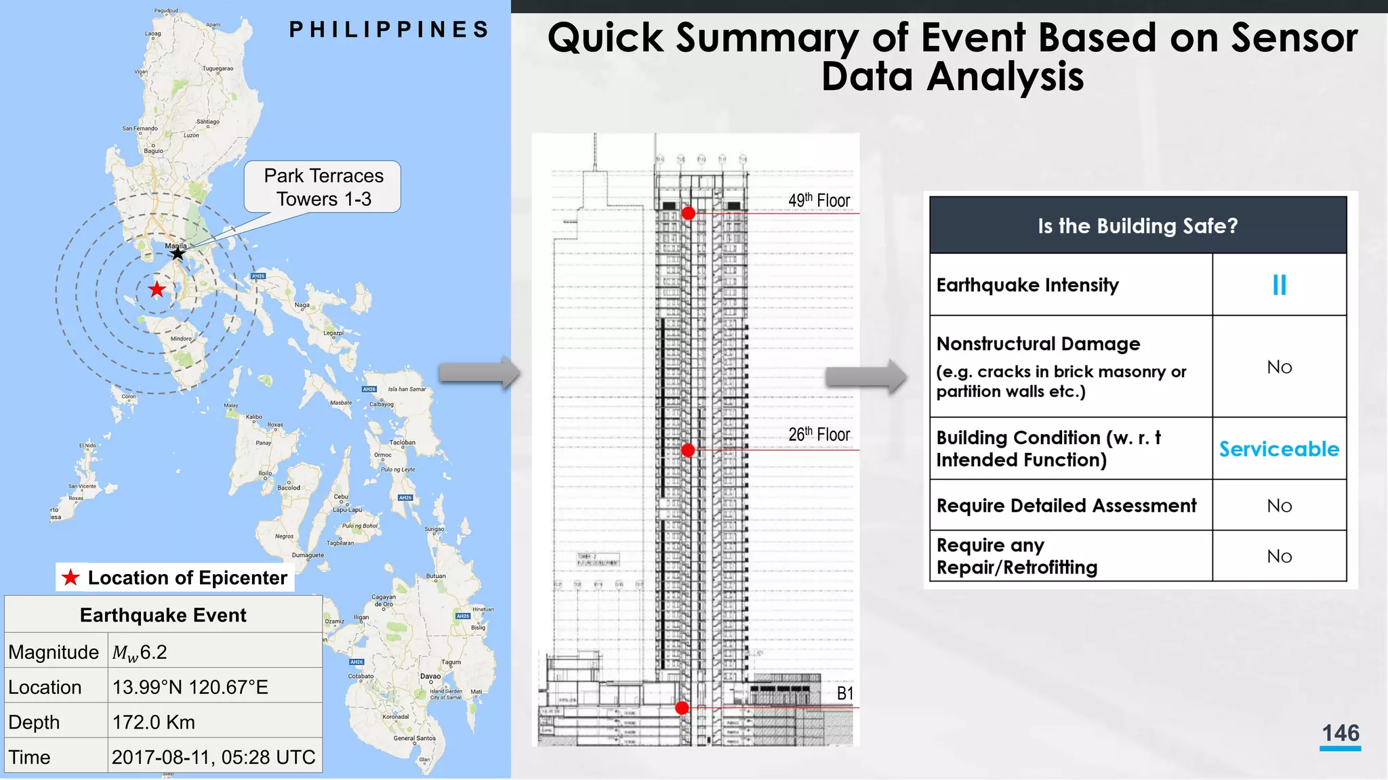Click the 'No' value for Detailed Assessment
Screen dimensions: 1388x780
click(x=1279, y=506)
